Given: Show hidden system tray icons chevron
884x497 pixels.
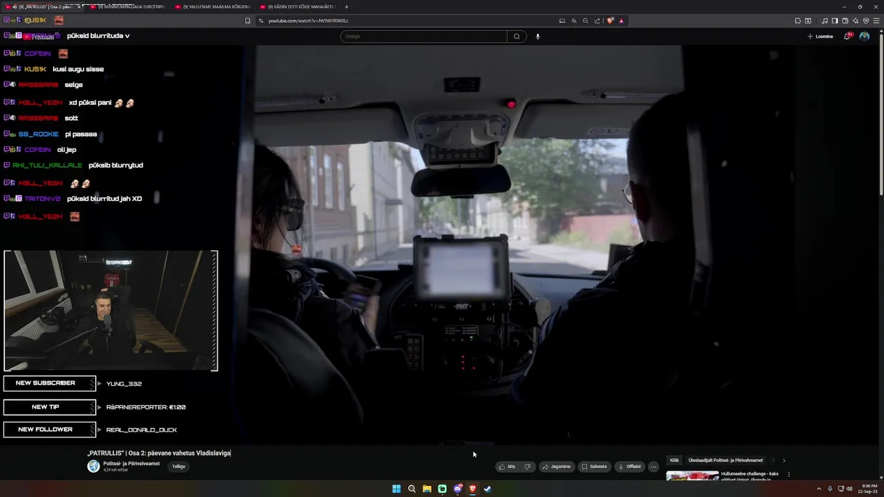Looking at the screenshot, I should 819,489.
